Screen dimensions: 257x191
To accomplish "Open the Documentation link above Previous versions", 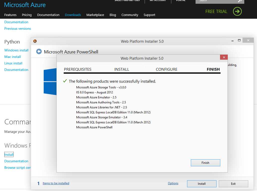I will [16, 22].
